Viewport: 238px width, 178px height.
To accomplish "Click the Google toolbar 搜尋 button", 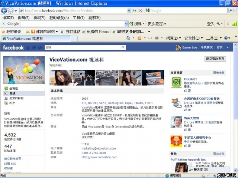I will click(136, 24).
